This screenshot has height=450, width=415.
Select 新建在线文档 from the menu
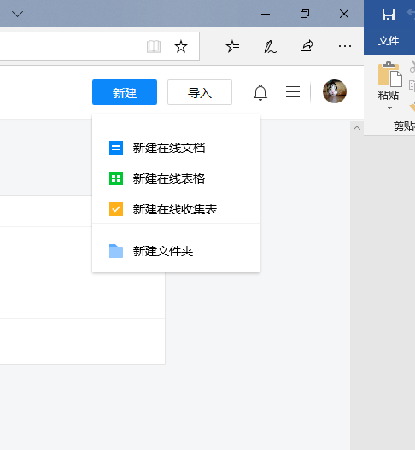tap(176, 148)
